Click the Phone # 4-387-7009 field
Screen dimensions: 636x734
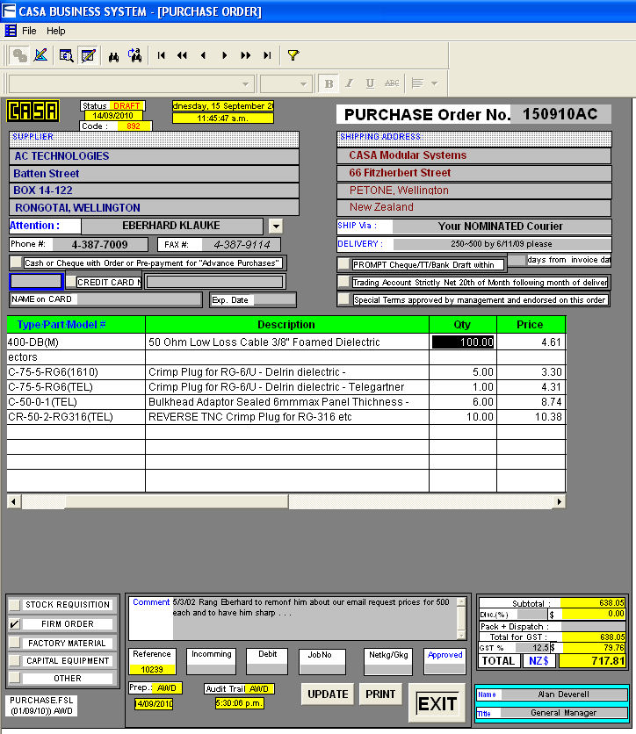click(100, 244)
